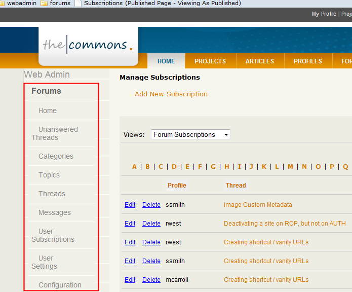352x292 pixels.
Task: Click Add New Subscription link
Action: (x=171, y=94)
